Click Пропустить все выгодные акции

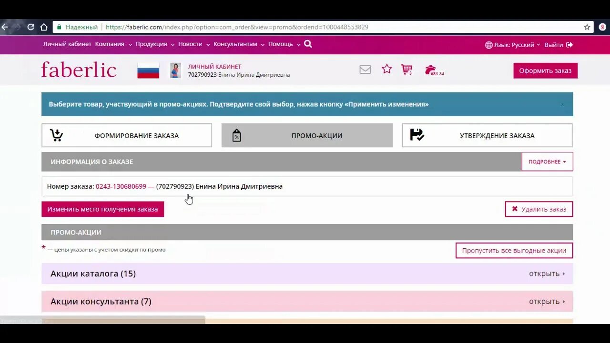pos(514,251)
